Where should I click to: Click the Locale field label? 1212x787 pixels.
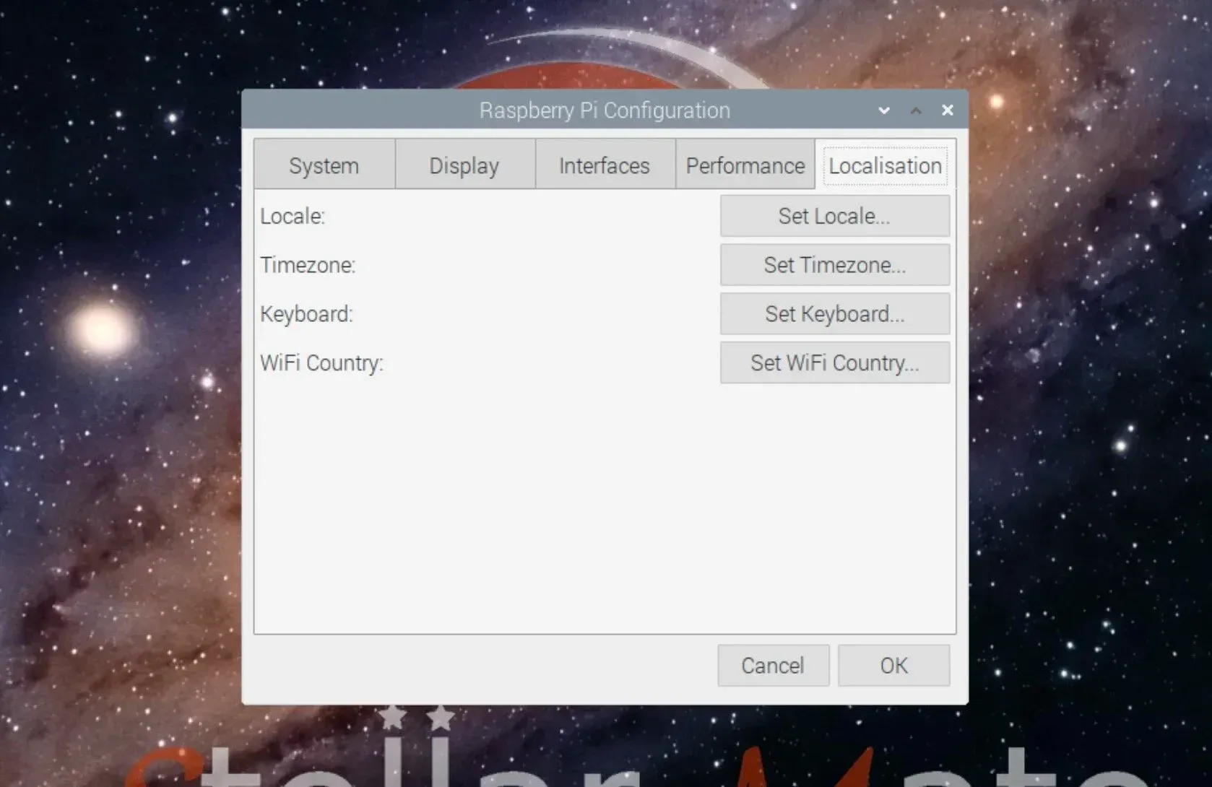click(x=292, y=216)
